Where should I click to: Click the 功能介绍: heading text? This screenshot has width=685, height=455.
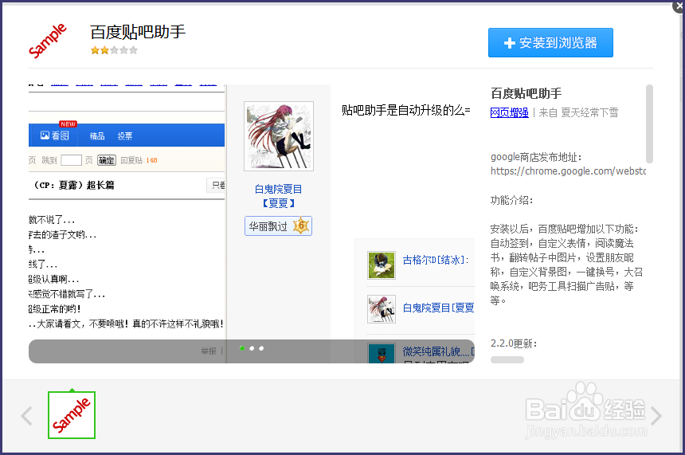coord(511,201)
